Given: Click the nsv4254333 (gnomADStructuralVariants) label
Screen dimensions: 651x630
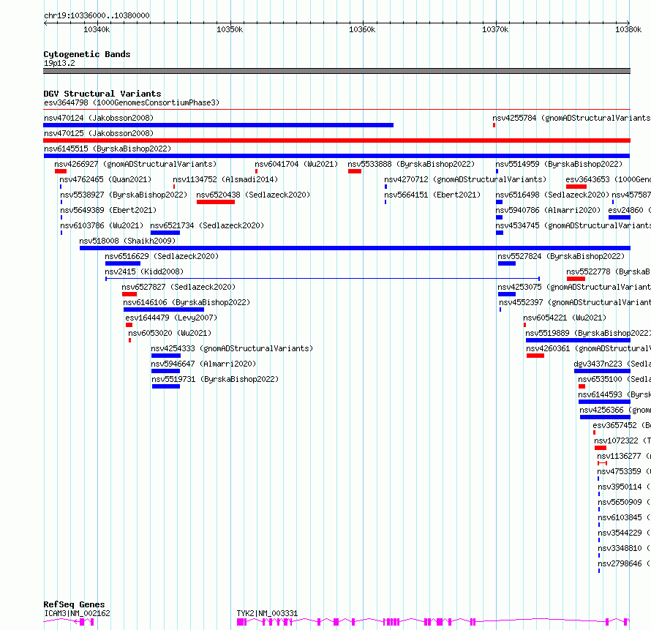Looking at the screenshot, I should pos(232,348).
